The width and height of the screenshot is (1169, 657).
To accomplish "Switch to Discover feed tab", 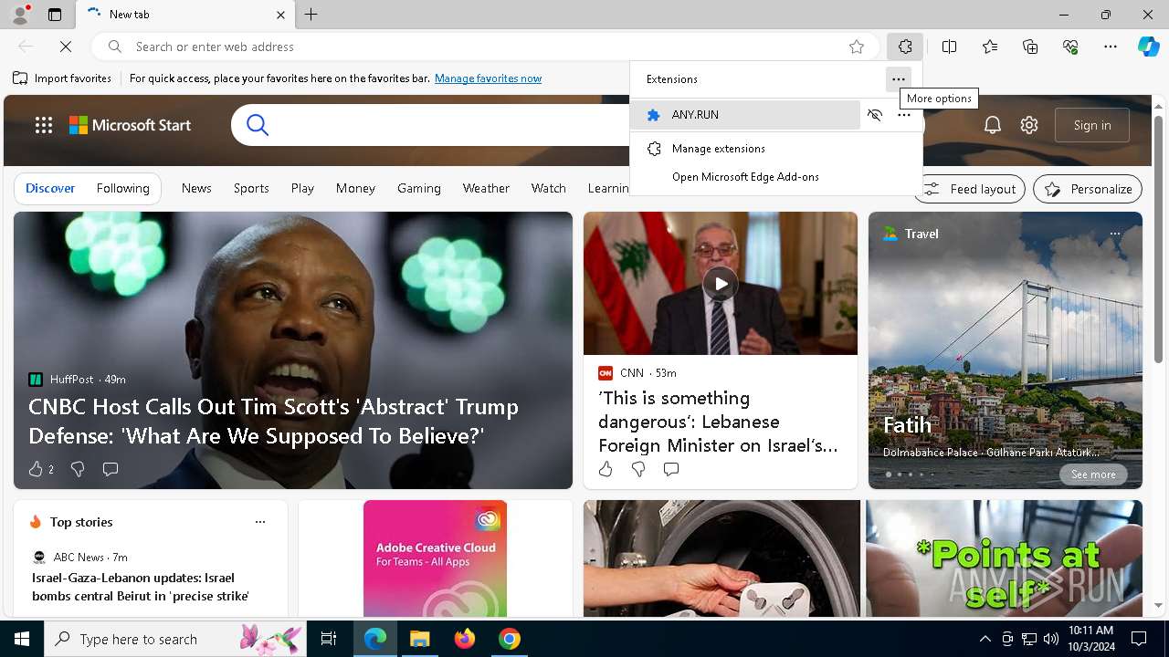I will pyautogui.click(x=50, y=188).
